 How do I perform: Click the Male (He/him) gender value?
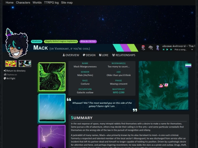pos(85,75)
